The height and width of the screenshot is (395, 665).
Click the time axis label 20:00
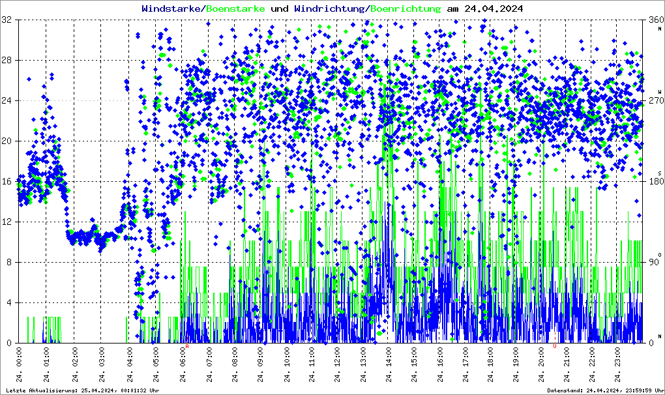pyautogui.click(x=541, y=364)
